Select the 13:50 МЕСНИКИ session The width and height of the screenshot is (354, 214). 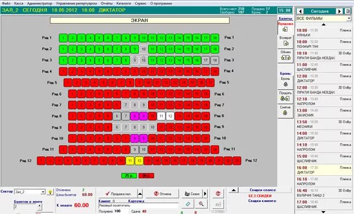(x=324, y=124)
